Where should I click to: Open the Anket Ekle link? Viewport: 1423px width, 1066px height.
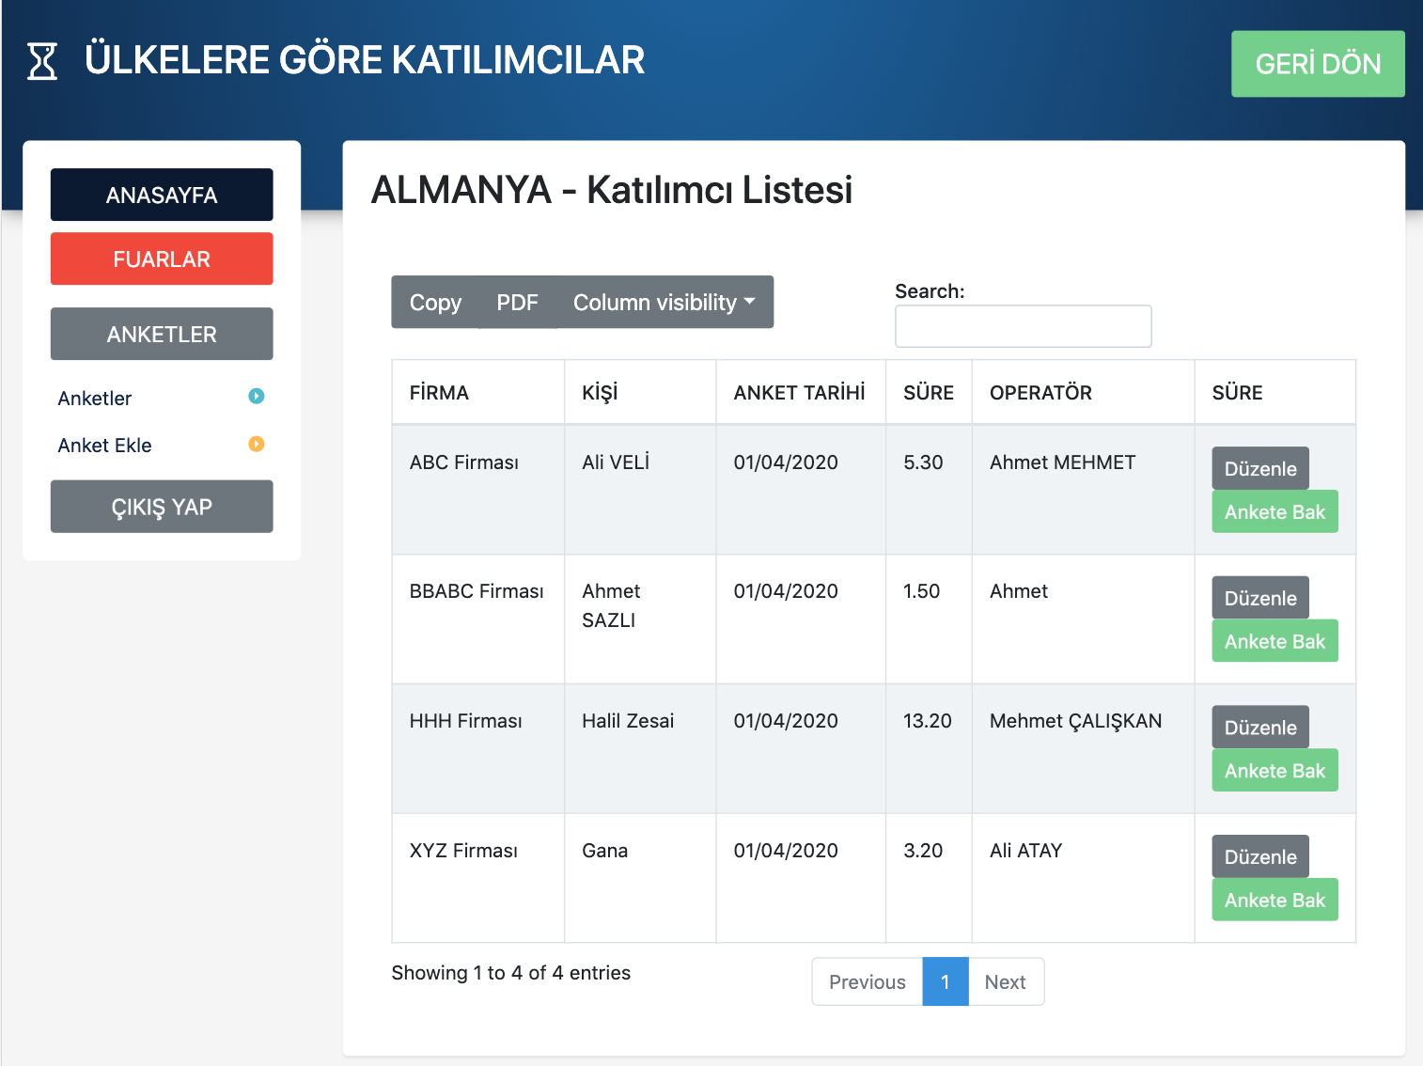tap(104, 446)
